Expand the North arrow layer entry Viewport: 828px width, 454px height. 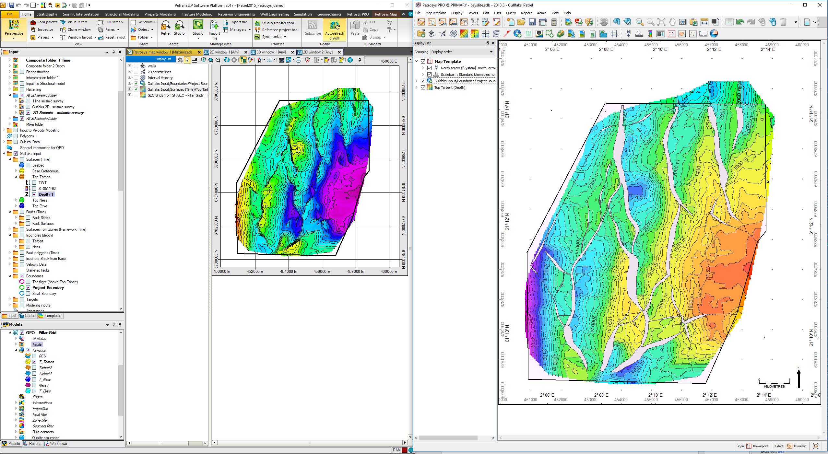pyautogui.click(x=423, y=68)
